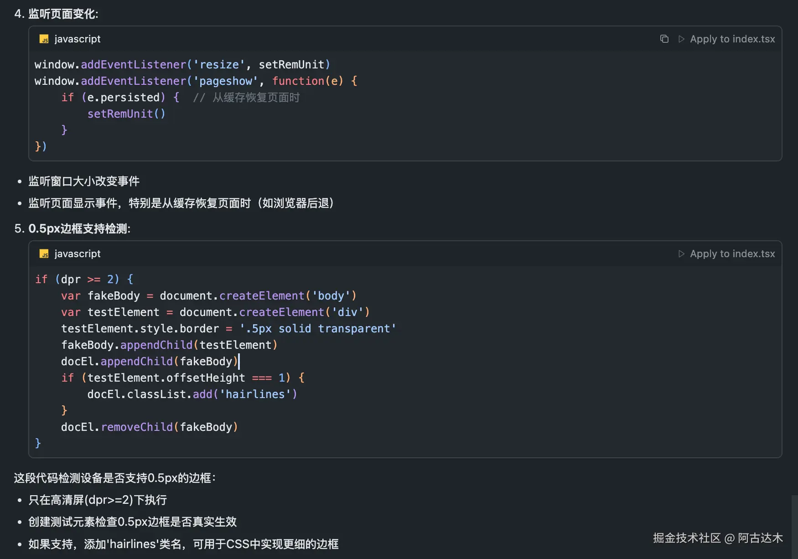Apply the hairlines detection code to index.tsx
Image resolution: width=798 pixels, height=559 pixels.
(x=727, y=254)
